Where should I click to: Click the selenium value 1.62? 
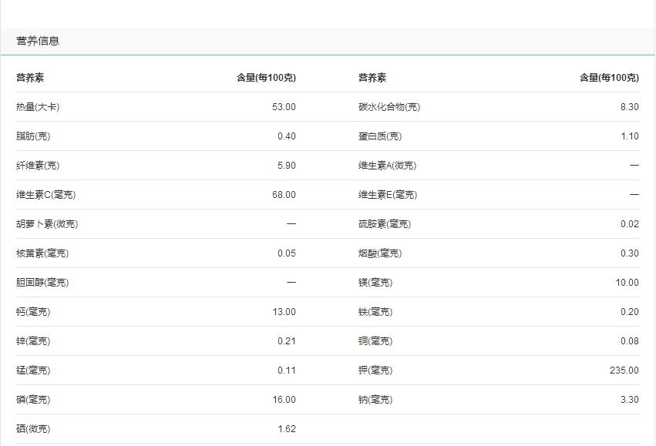pos(284,428)
